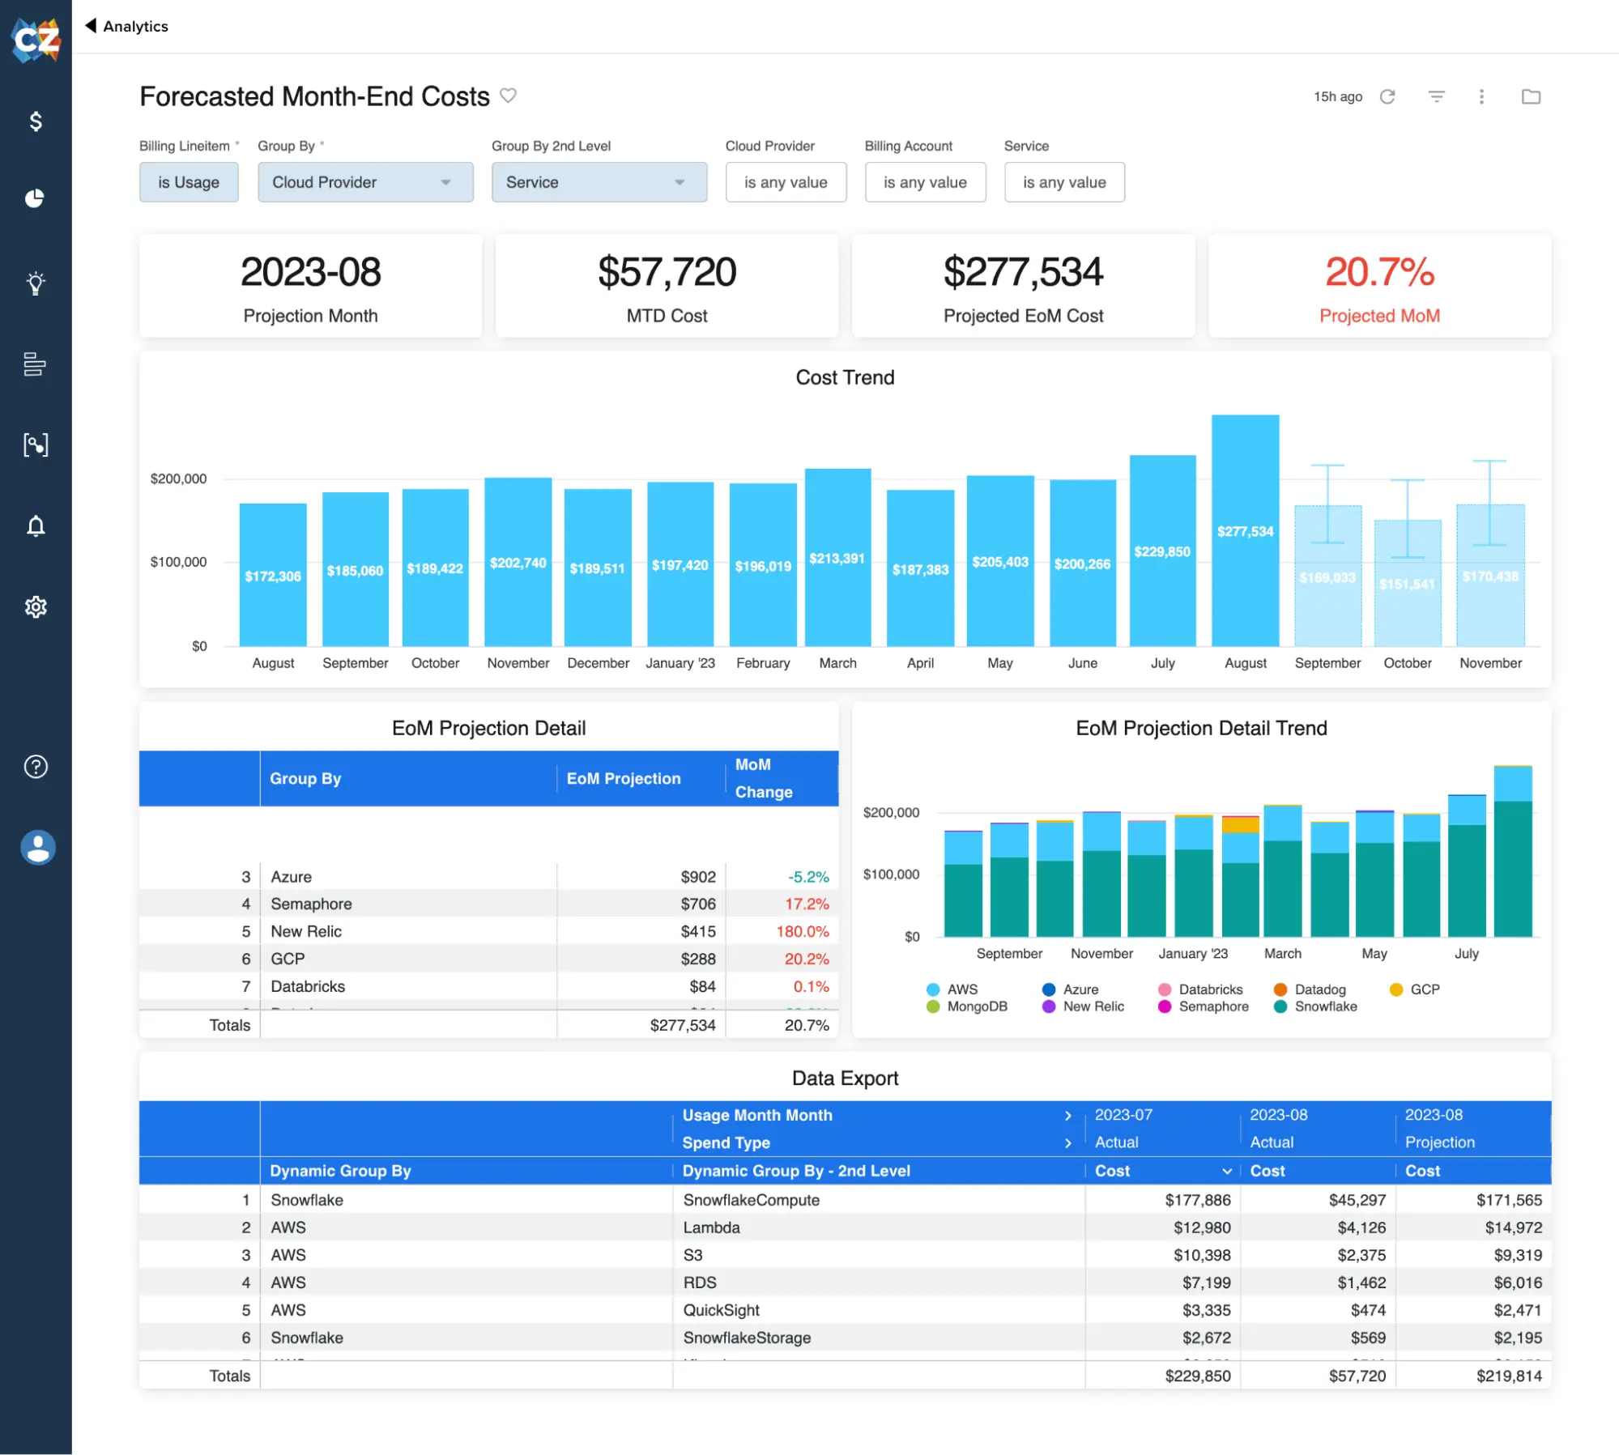This screenshot has height=1455, width=1619.
Task: Click the CloudZero logo
Action: point(36,38)
